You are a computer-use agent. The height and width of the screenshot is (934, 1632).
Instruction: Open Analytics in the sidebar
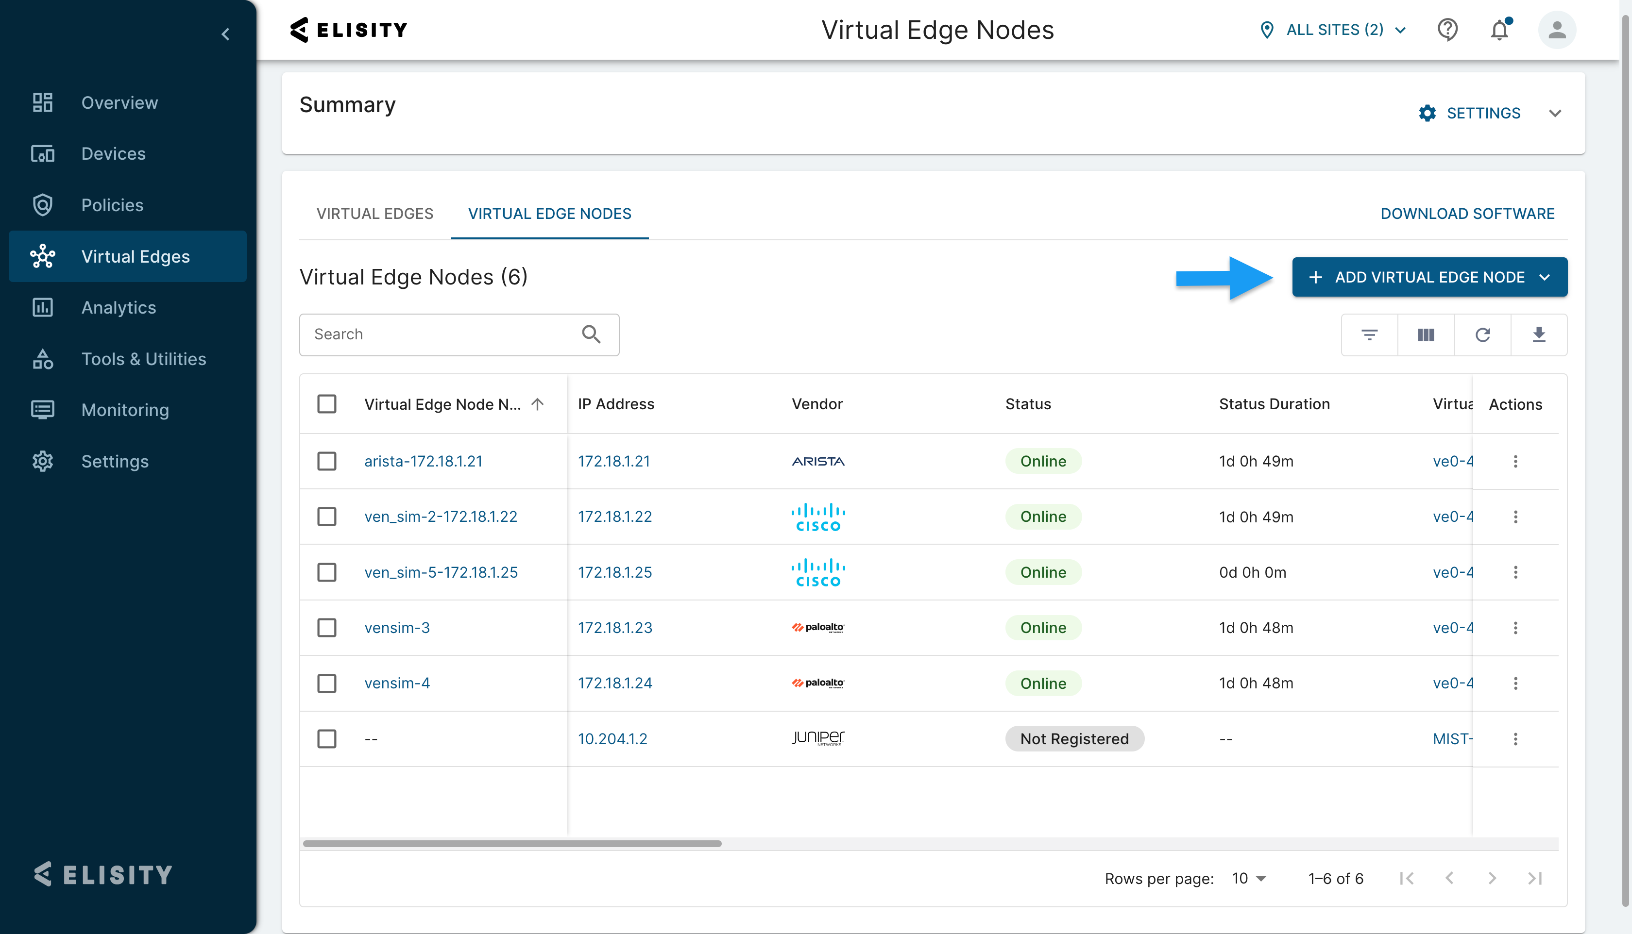click(119, 308)
